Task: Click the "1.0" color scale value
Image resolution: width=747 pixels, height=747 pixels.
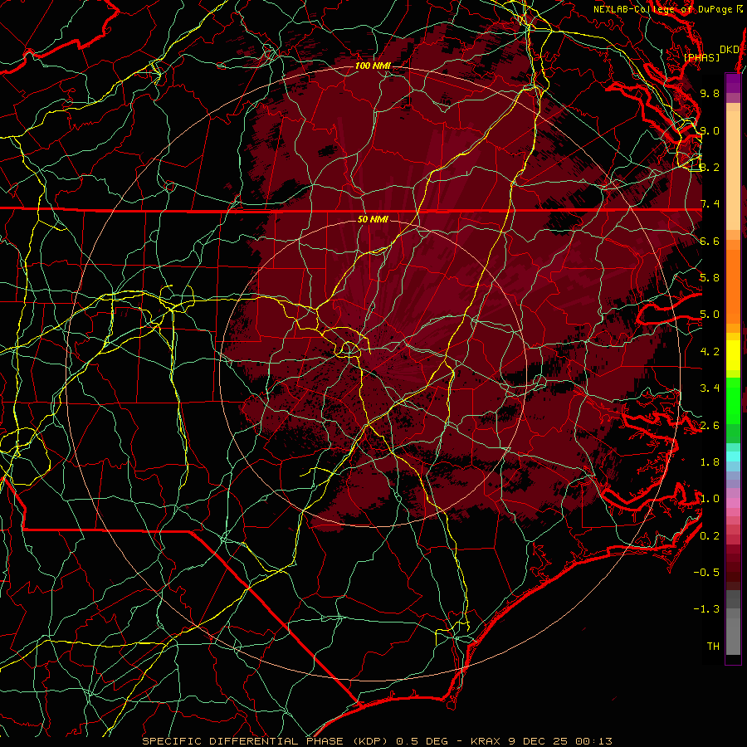Action: 710,499
